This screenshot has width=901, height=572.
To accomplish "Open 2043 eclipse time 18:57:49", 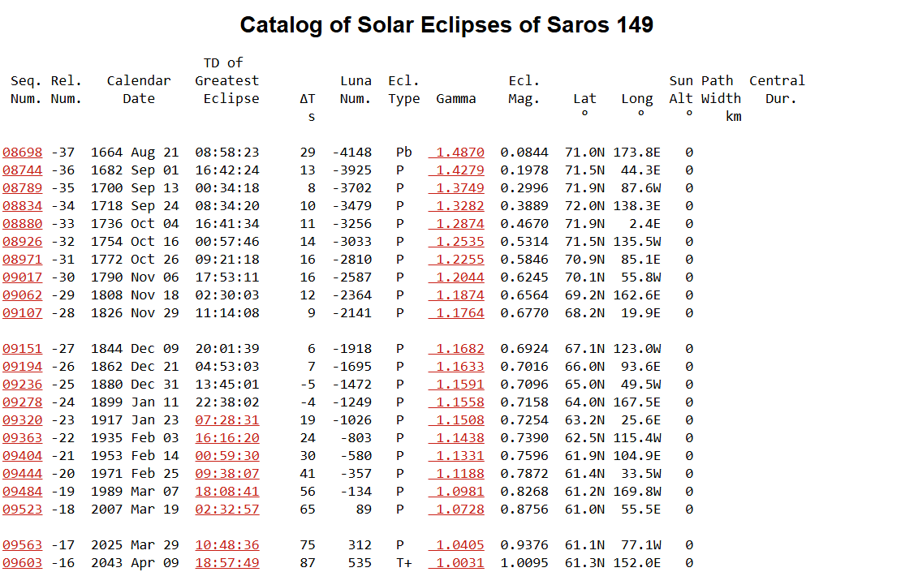I will pos(227,562).
